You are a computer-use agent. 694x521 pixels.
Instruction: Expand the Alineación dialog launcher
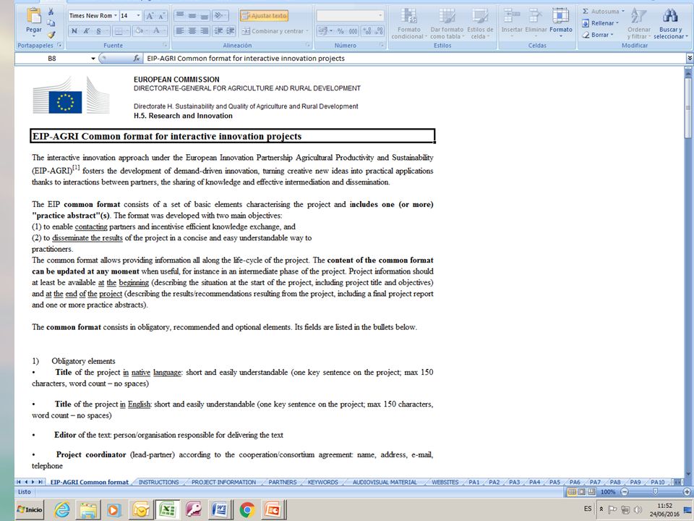click(x=308, y=45)
